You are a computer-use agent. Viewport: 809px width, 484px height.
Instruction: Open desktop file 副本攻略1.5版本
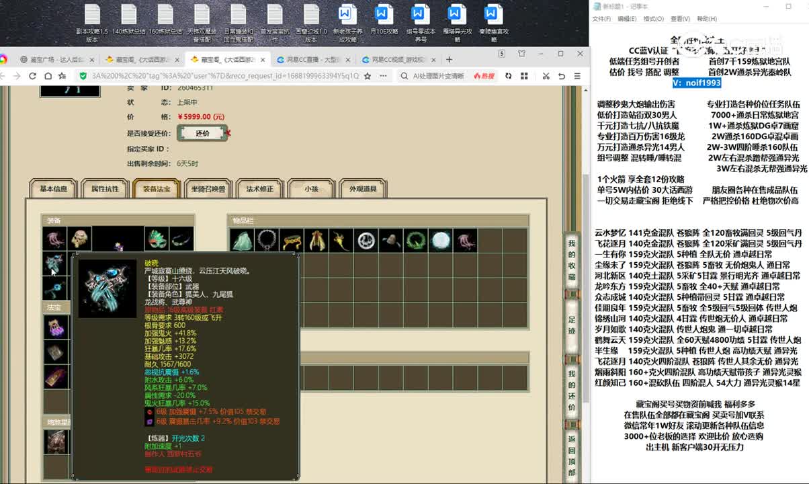coord(92,24)
